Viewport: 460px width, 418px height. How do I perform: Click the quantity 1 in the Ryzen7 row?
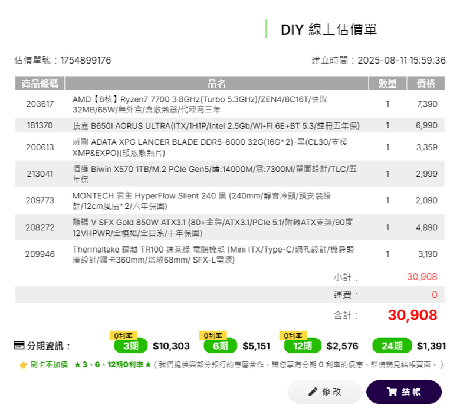point(387,104)
